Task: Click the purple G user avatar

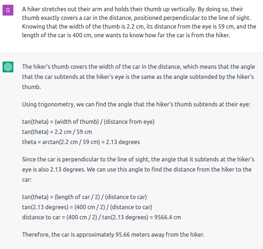Action: pyautogui.click(x=8, y=10)
